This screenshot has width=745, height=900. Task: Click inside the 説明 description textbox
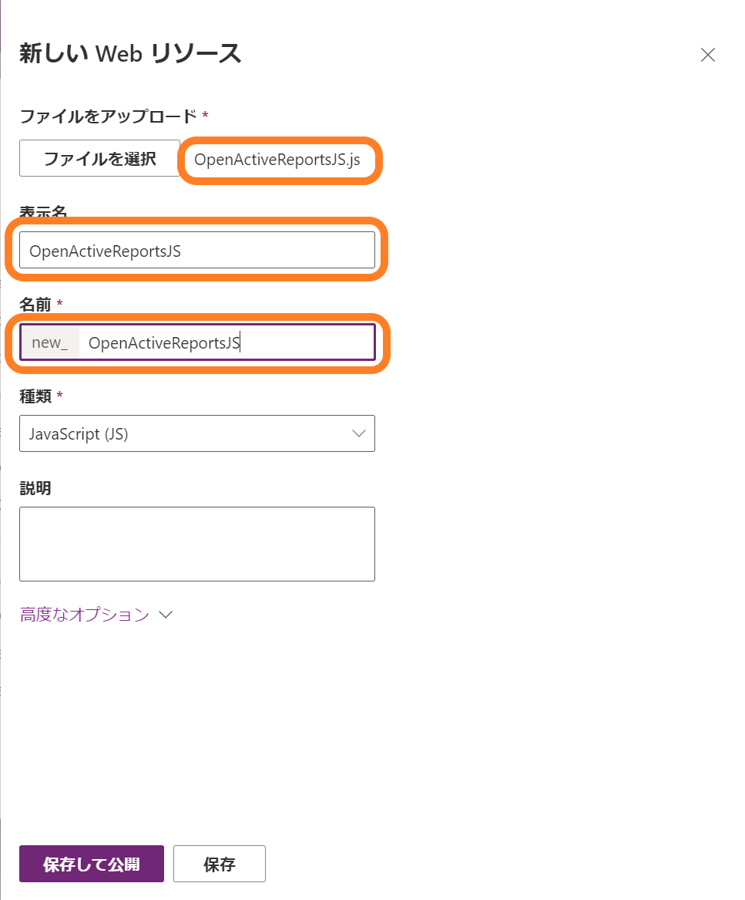point(197,544)
